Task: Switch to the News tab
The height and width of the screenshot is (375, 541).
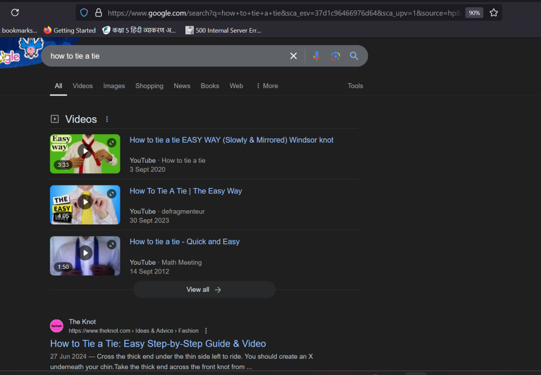Action: [182, 86]
